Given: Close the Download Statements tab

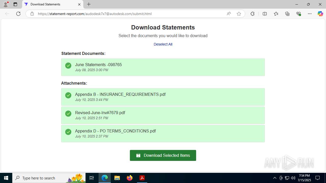Looking at the screenshot, I should pos(79,4).
